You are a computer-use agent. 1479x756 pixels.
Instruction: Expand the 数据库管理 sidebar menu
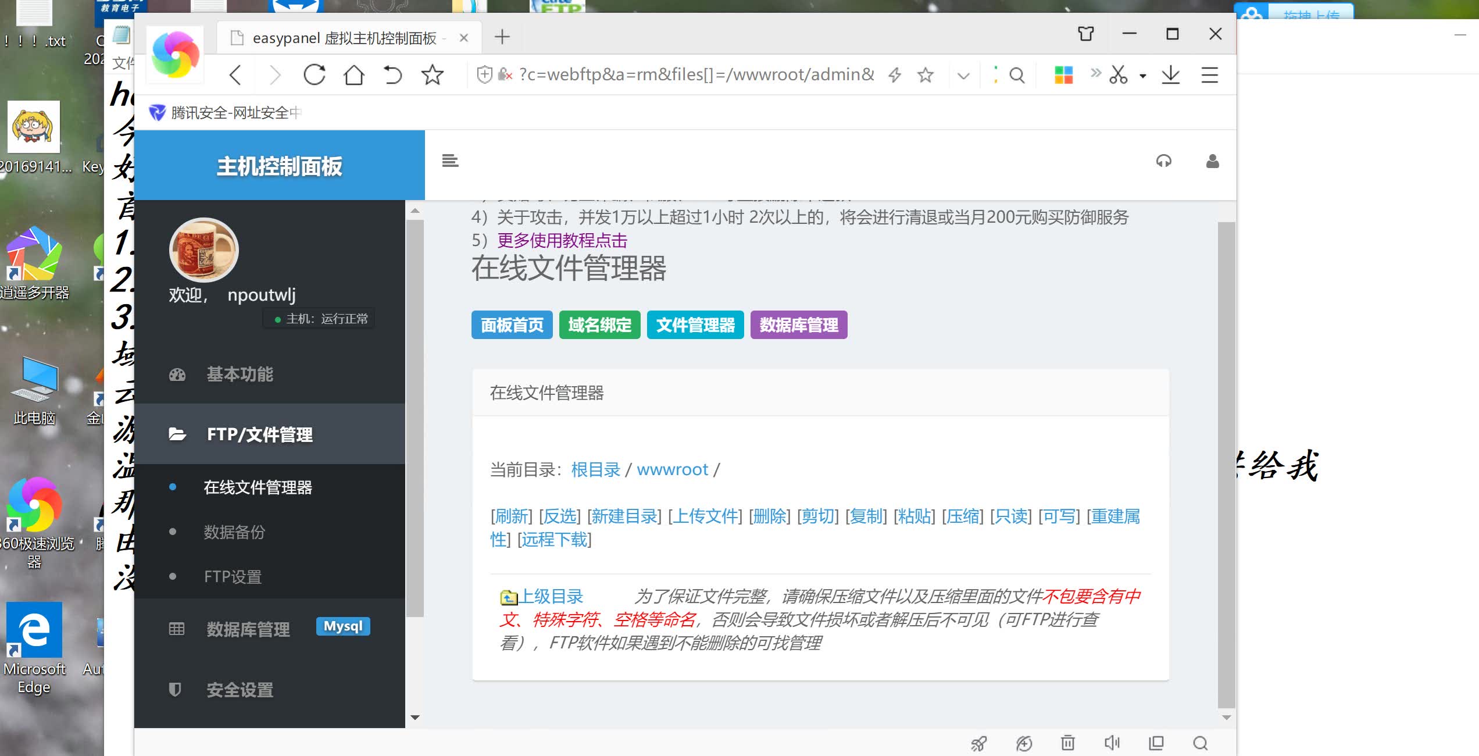(x=248, y=629)
